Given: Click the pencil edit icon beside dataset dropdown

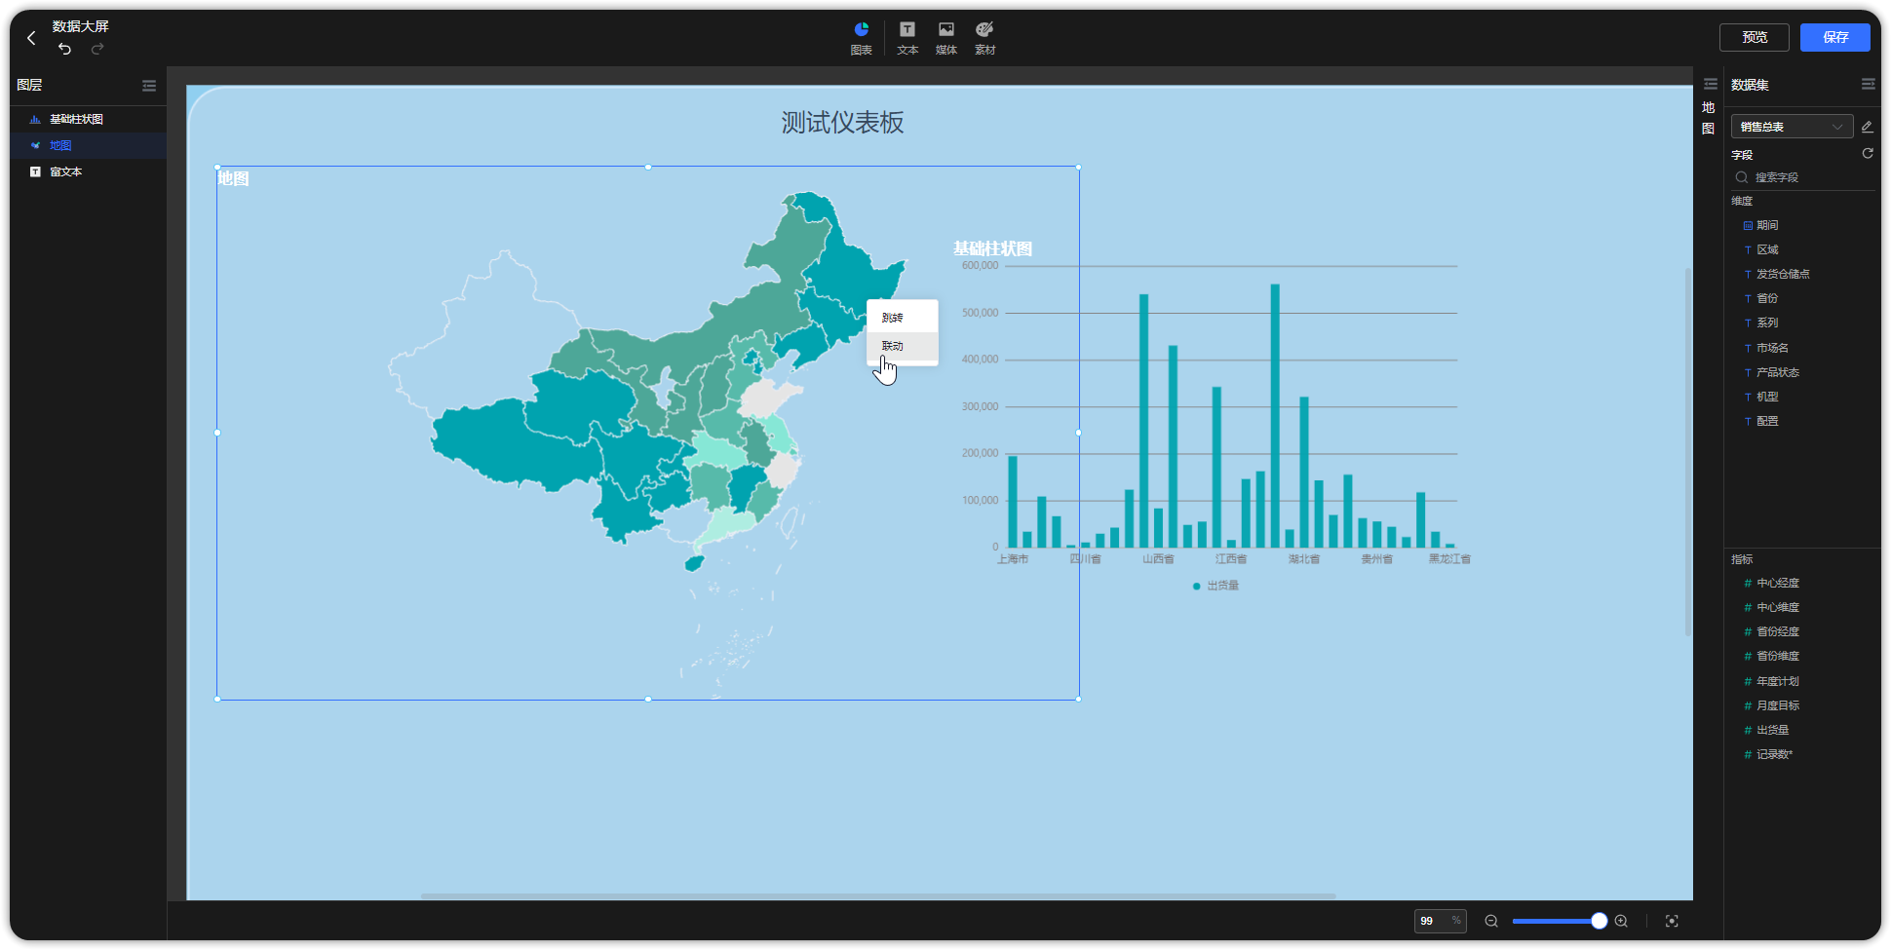Looking at the screenshot, I should [x=1868, y=126].
